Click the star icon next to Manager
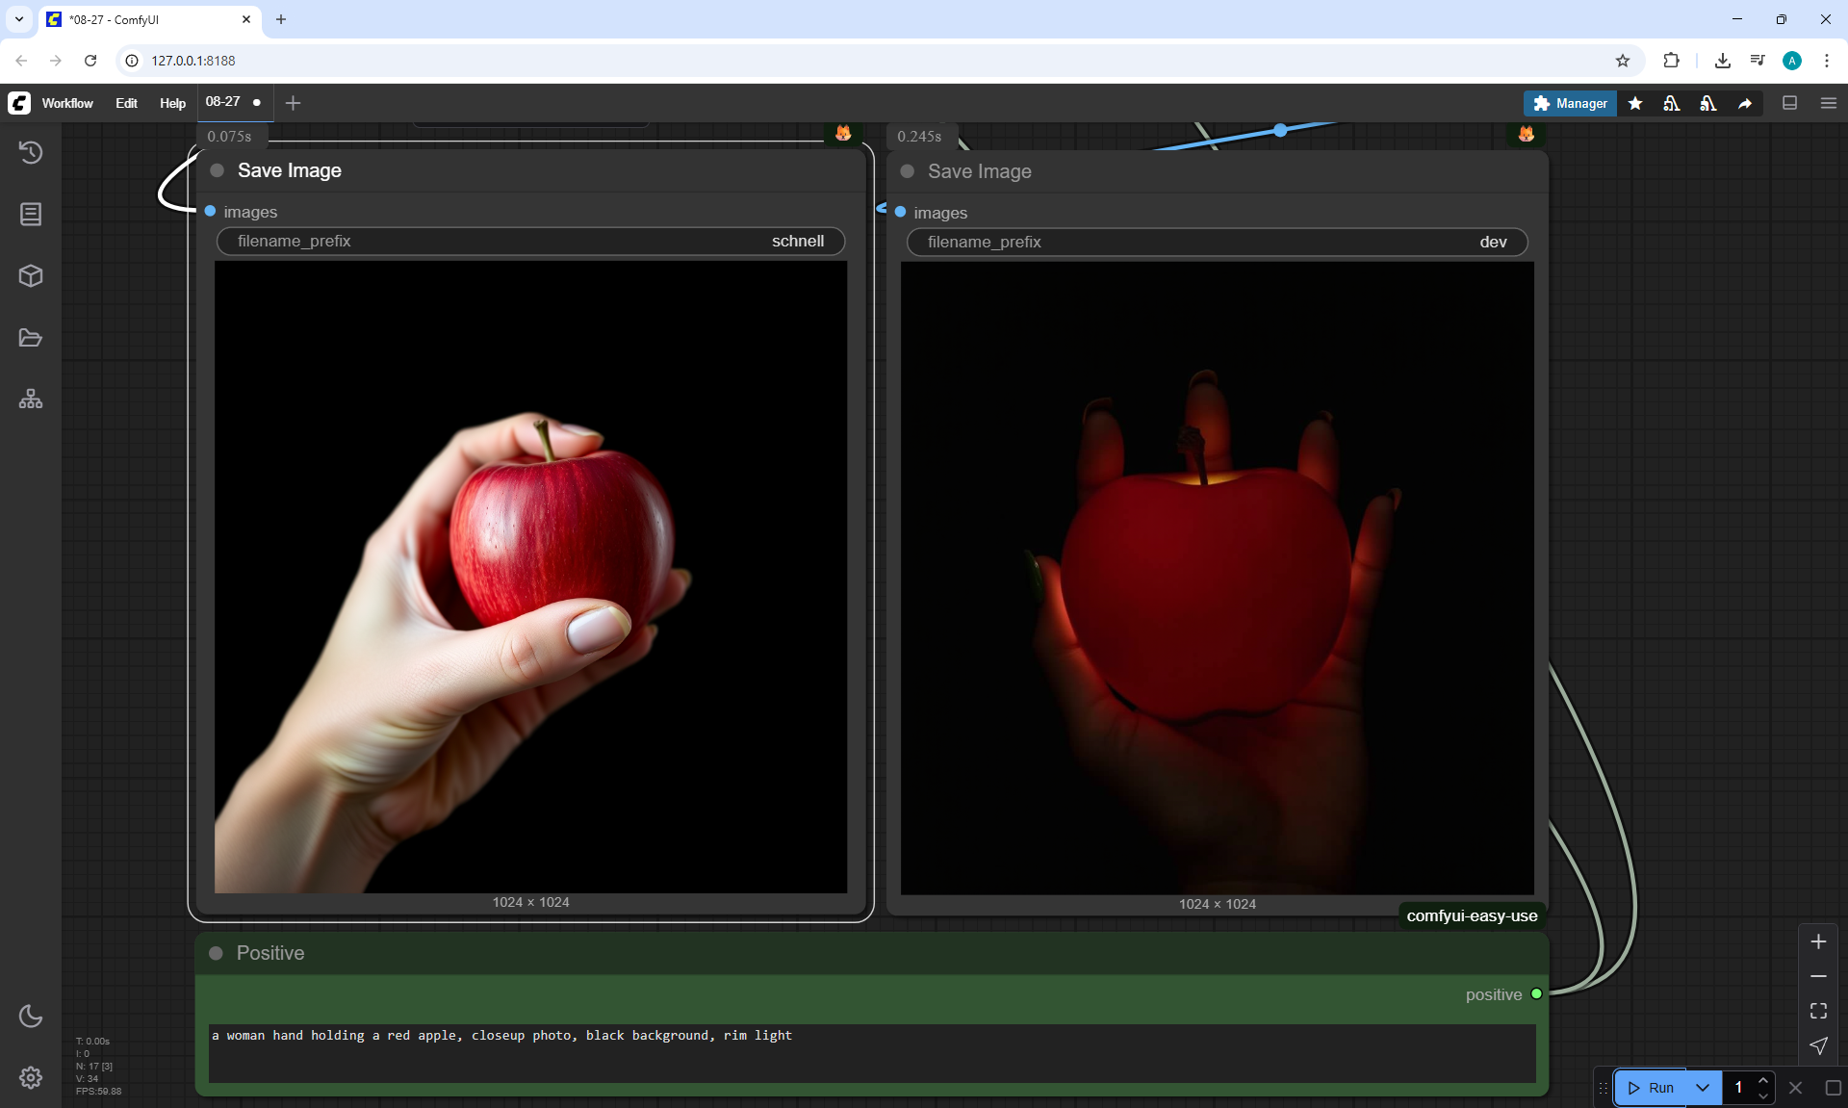This screenshot has width=1848, height=1108. point(1635,103)
